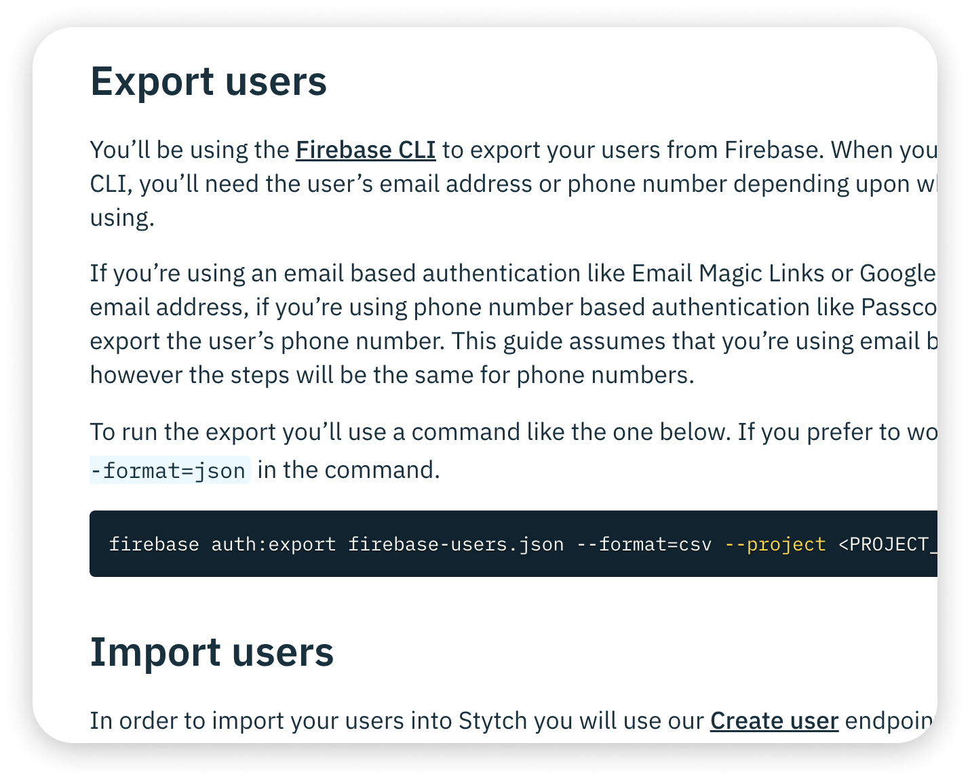Open the Firebase CLI link

(x=366, y=150)
